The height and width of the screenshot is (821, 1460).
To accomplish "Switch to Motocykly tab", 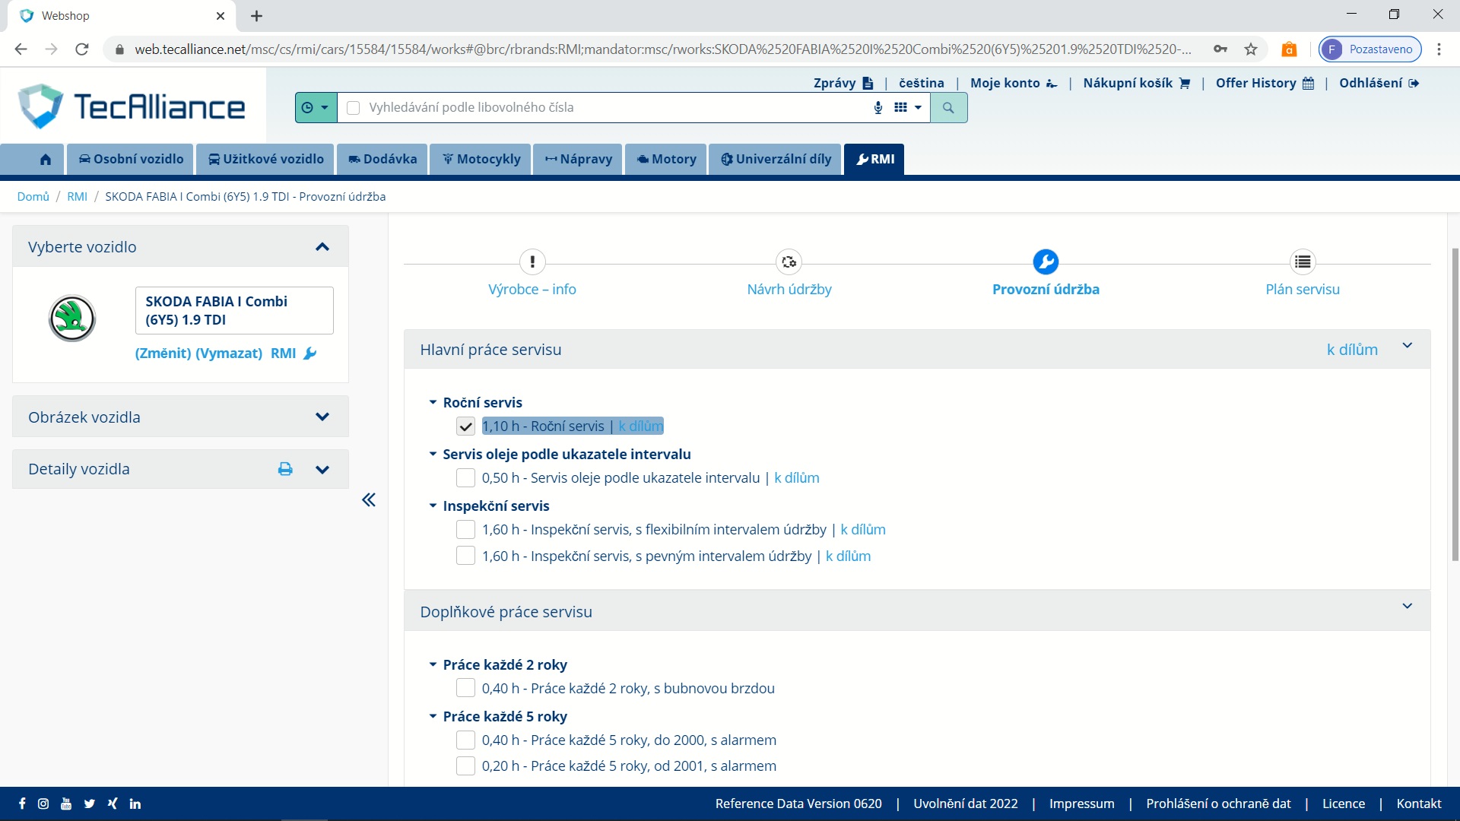I will pos(481,159).
